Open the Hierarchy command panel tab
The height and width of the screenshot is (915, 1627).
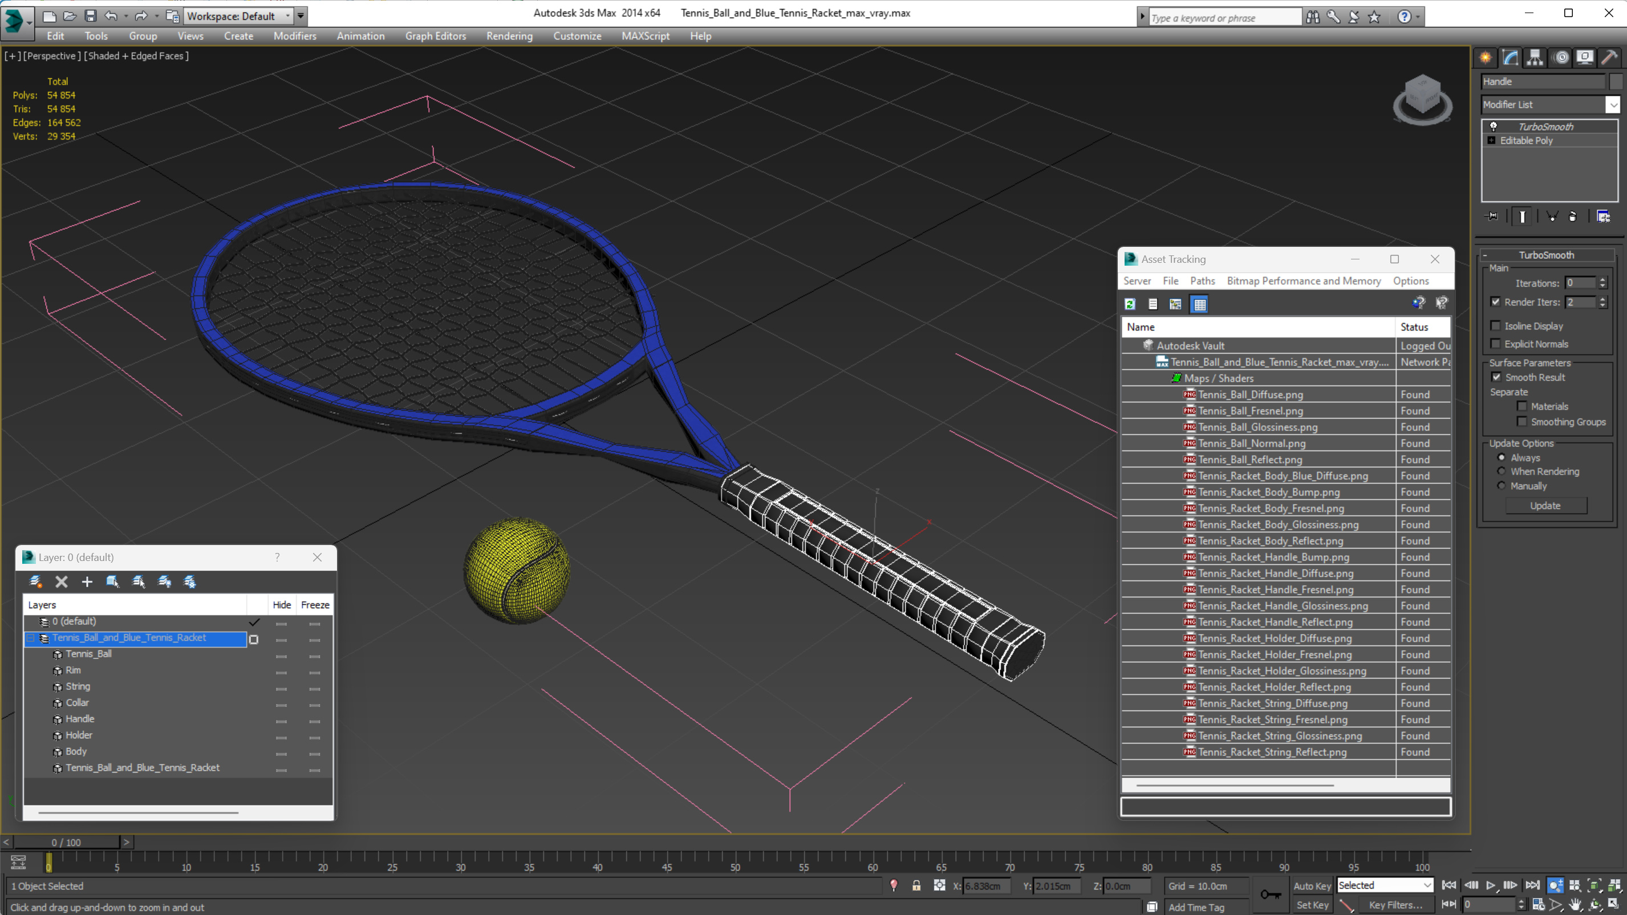click(x=1535, y=58)
